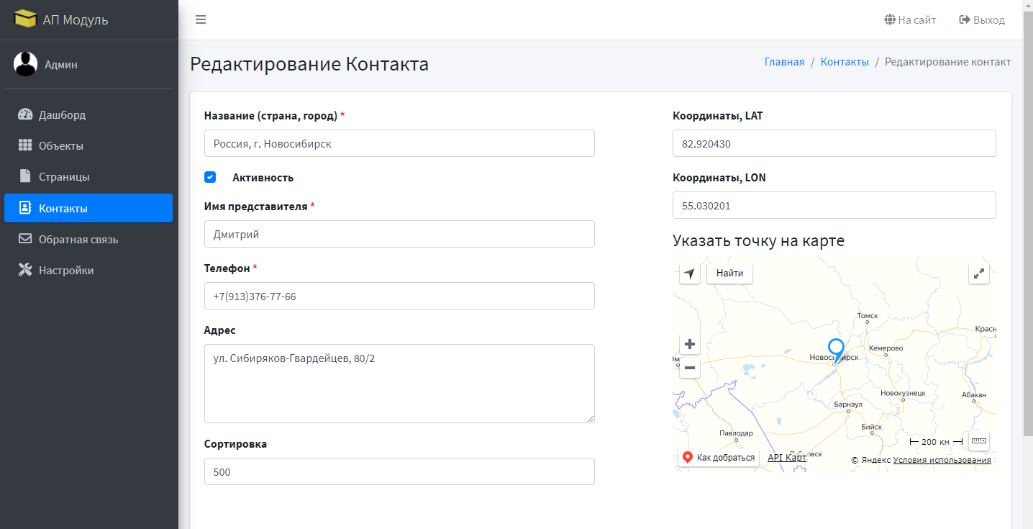The width and height of the screenshot is (1033, 529).
Task: Click the Найти button on the map
Action: pyautogui.click(x=730, y=273)
